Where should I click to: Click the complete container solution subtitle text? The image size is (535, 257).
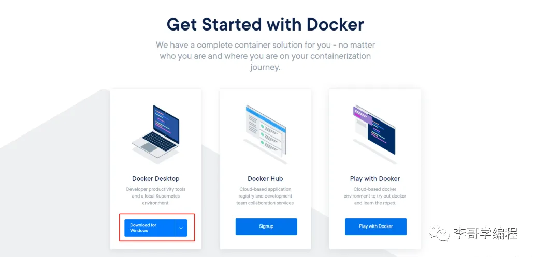click(x=265, y=56)
